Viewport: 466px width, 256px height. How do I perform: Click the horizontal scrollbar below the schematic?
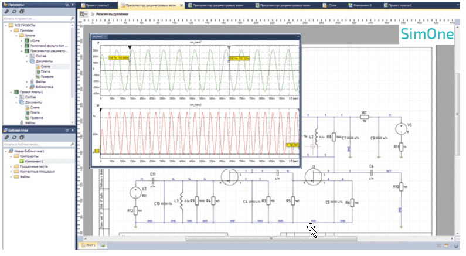pyautogui.click(x=271, y=238)
